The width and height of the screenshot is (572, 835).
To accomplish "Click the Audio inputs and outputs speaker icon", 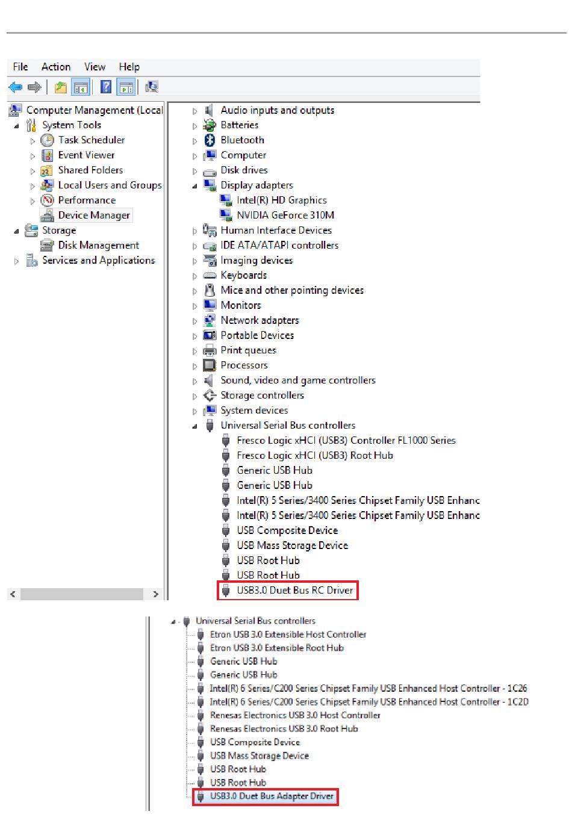I will [x=209, y=110].
